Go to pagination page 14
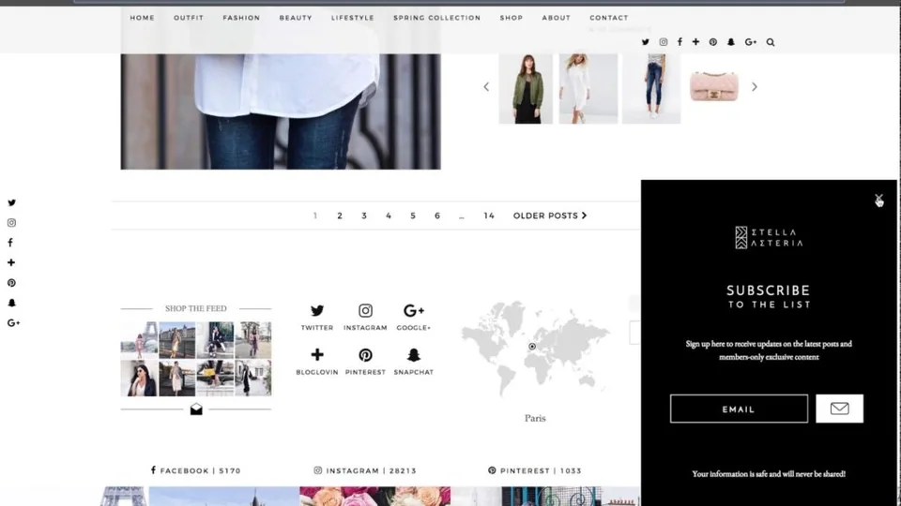This screenshot has height=506, width=901. pyautogui.click(x=489, y=216)
